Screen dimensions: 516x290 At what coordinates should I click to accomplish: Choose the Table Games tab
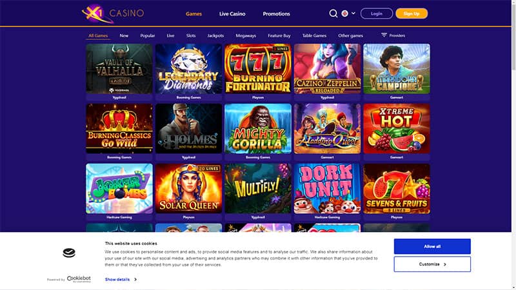314,35
